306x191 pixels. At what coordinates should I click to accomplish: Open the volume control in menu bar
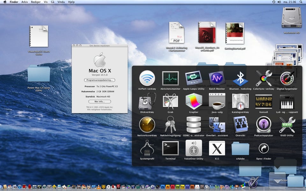[279, 2]
